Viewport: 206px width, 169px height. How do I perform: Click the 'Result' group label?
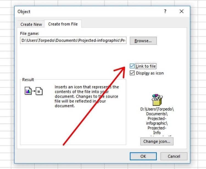coord(28,79)
